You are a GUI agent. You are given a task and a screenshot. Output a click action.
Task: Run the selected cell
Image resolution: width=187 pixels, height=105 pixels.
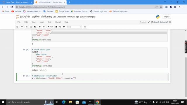click(x=50, y=27)
